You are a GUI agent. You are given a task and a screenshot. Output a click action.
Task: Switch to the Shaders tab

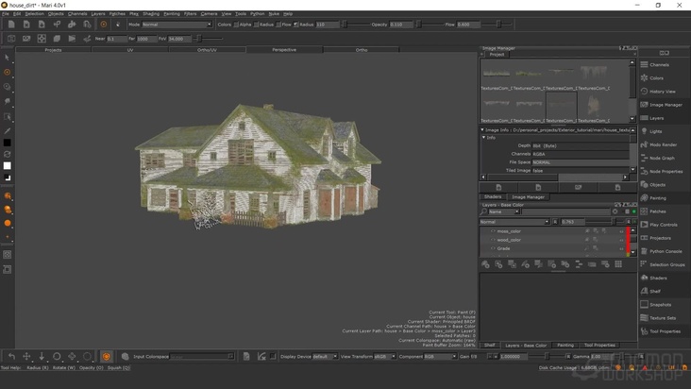(x=492, y=197)
